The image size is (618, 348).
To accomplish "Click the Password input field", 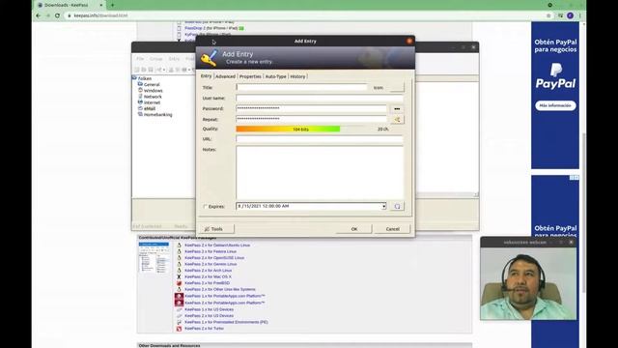I will point(311,108).
